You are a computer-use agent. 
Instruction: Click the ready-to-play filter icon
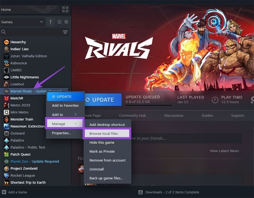pyautogui.click(x=66, y=22)
